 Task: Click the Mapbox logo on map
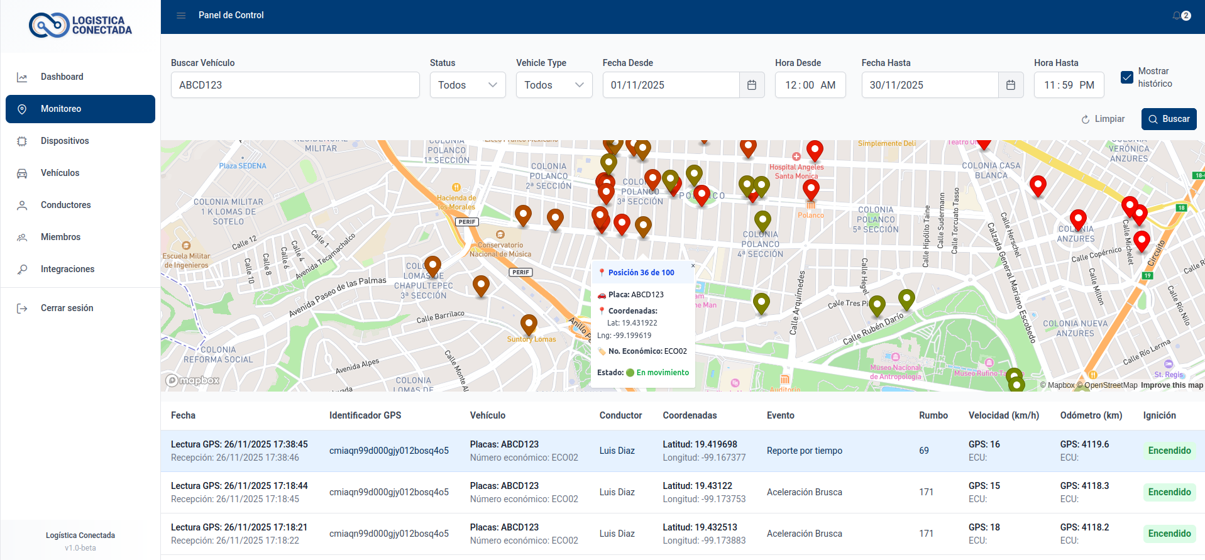192,380
